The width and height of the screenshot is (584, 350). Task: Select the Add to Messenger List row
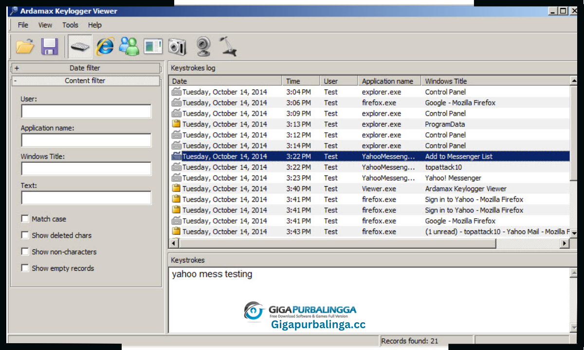370,157
